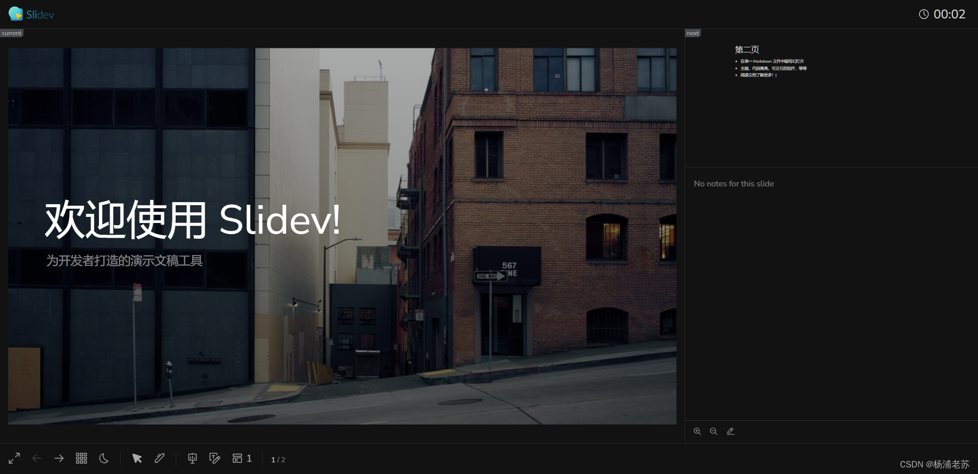Click the subtitle 为开发者打造的演示文稿工具
The width and height of the screenshot is (978, 474).
pos(124,261)
